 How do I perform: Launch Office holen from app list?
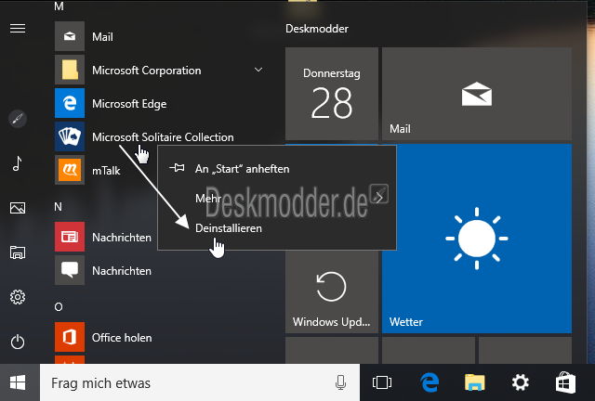pos(164,337)
